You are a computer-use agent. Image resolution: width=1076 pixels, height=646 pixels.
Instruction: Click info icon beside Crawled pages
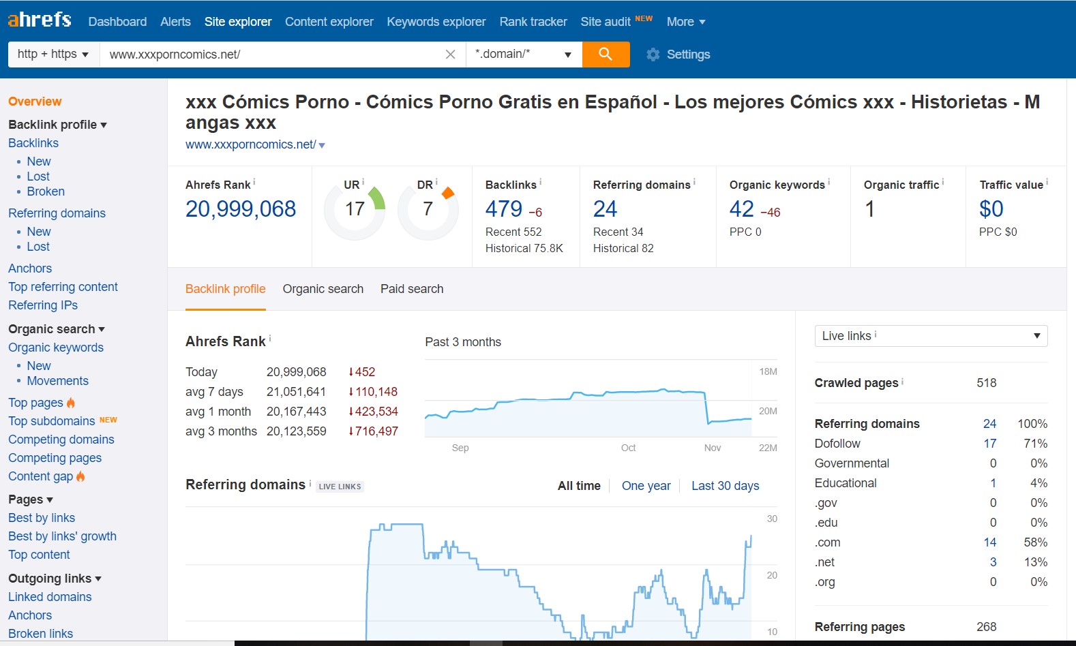pyautogui.click(x=903, y=382)
